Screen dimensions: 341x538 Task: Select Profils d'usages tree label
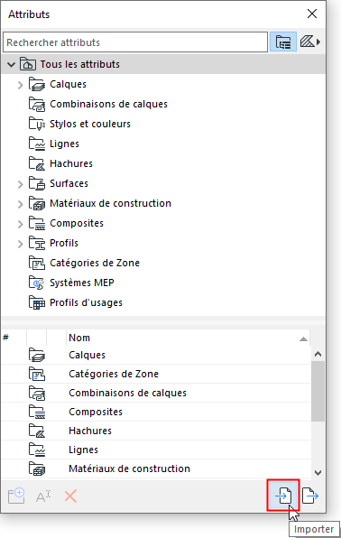(86, 302)
